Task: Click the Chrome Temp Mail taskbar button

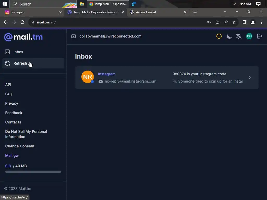Action: [108, 4]
